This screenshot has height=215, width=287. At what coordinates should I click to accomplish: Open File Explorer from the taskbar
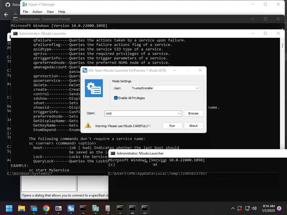(x=21, y=208)
